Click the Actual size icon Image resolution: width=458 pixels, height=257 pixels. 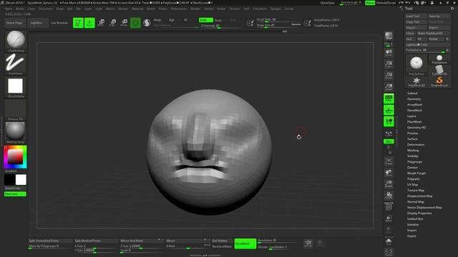[389, 76]
